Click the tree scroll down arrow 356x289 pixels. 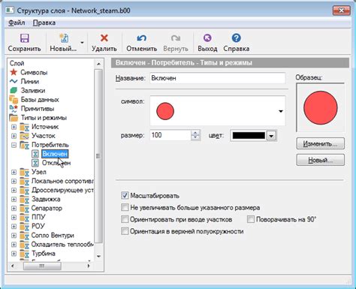(98, 257)
